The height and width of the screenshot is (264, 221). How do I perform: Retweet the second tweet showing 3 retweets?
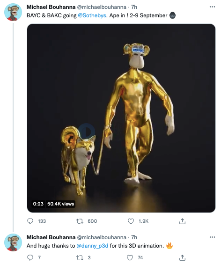[x=80, y=257]
